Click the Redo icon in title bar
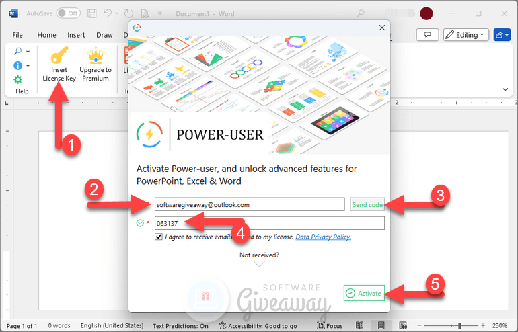The height and width of the screenshot is (332, 518). coord(128,13)
